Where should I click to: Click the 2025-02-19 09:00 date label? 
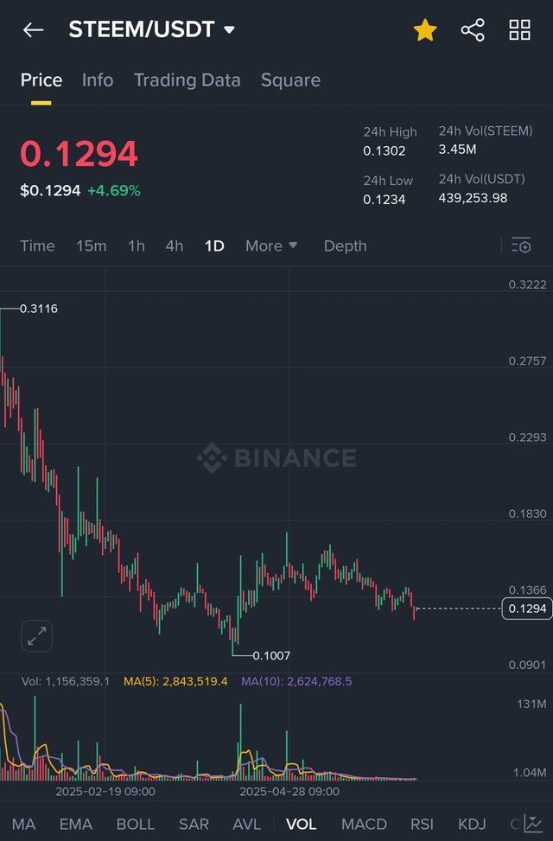coord(105,792)
